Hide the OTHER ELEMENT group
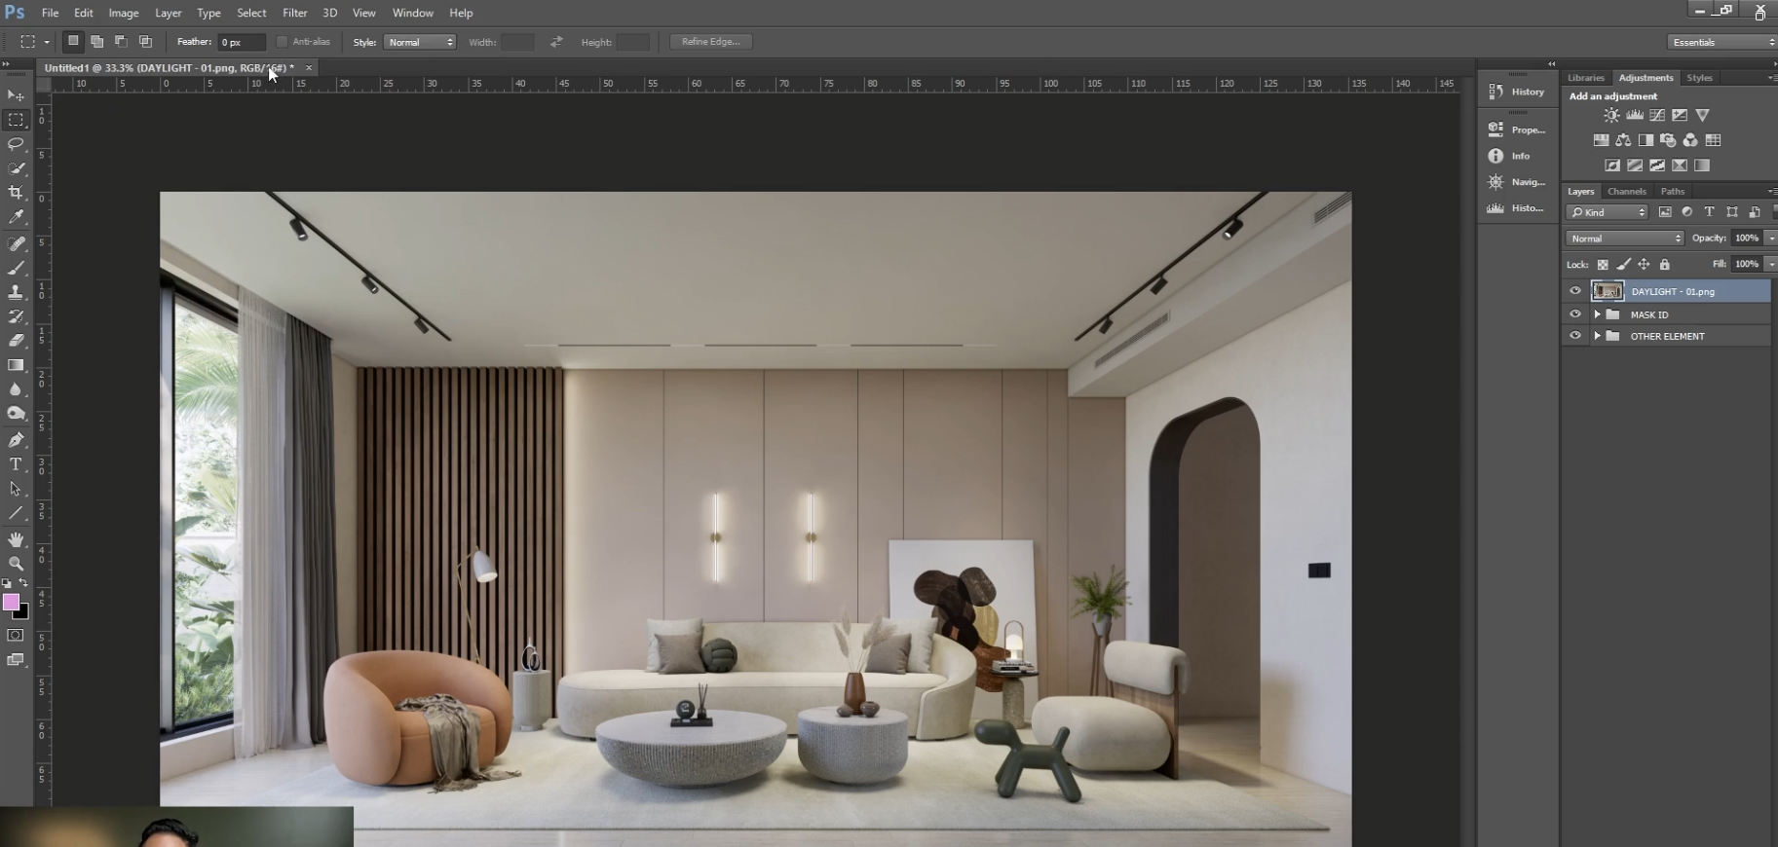 [1575, 335]
